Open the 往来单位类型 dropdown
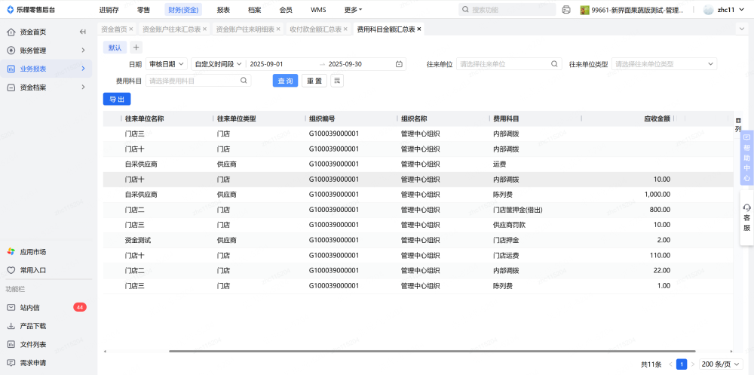754x375 pixels. click(664, 64)
